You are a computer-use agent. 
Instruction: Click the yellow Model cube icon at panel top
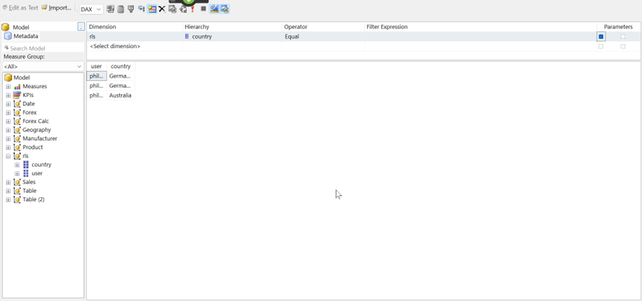6,27
